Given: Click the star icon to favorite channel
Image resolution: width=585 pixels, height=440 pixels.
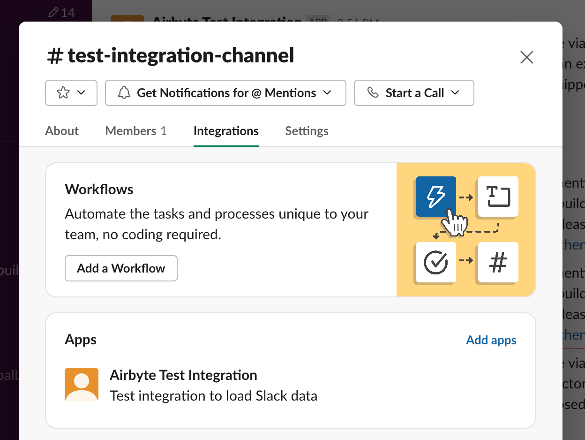Looking at the screenshot, I should pyautogui.click(x=63, y=93).
